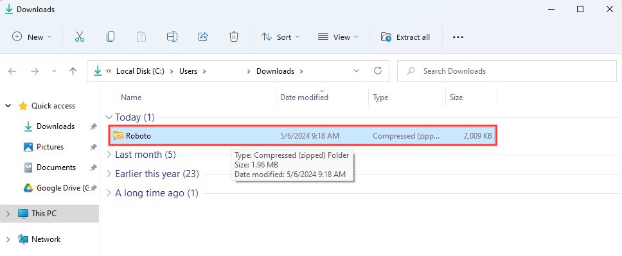Open Downloads in Quick access
Image resolution: width=622 pixels, height=256 pixels.
point(55,126)
